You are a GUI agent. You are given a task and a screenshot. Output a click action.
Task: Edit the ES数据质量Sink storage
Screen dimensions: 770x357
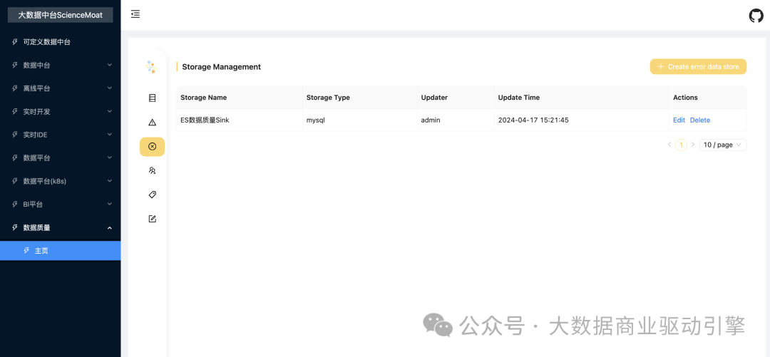point(679,120)
